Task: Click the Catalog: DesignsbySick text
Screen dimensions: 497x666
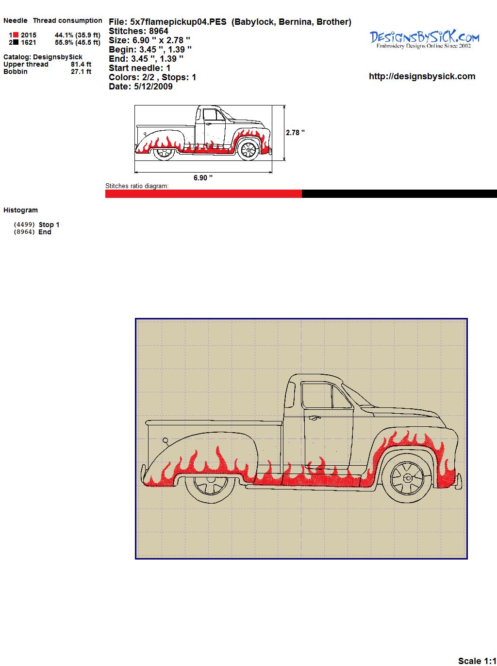Action: (x=43, y=57)
